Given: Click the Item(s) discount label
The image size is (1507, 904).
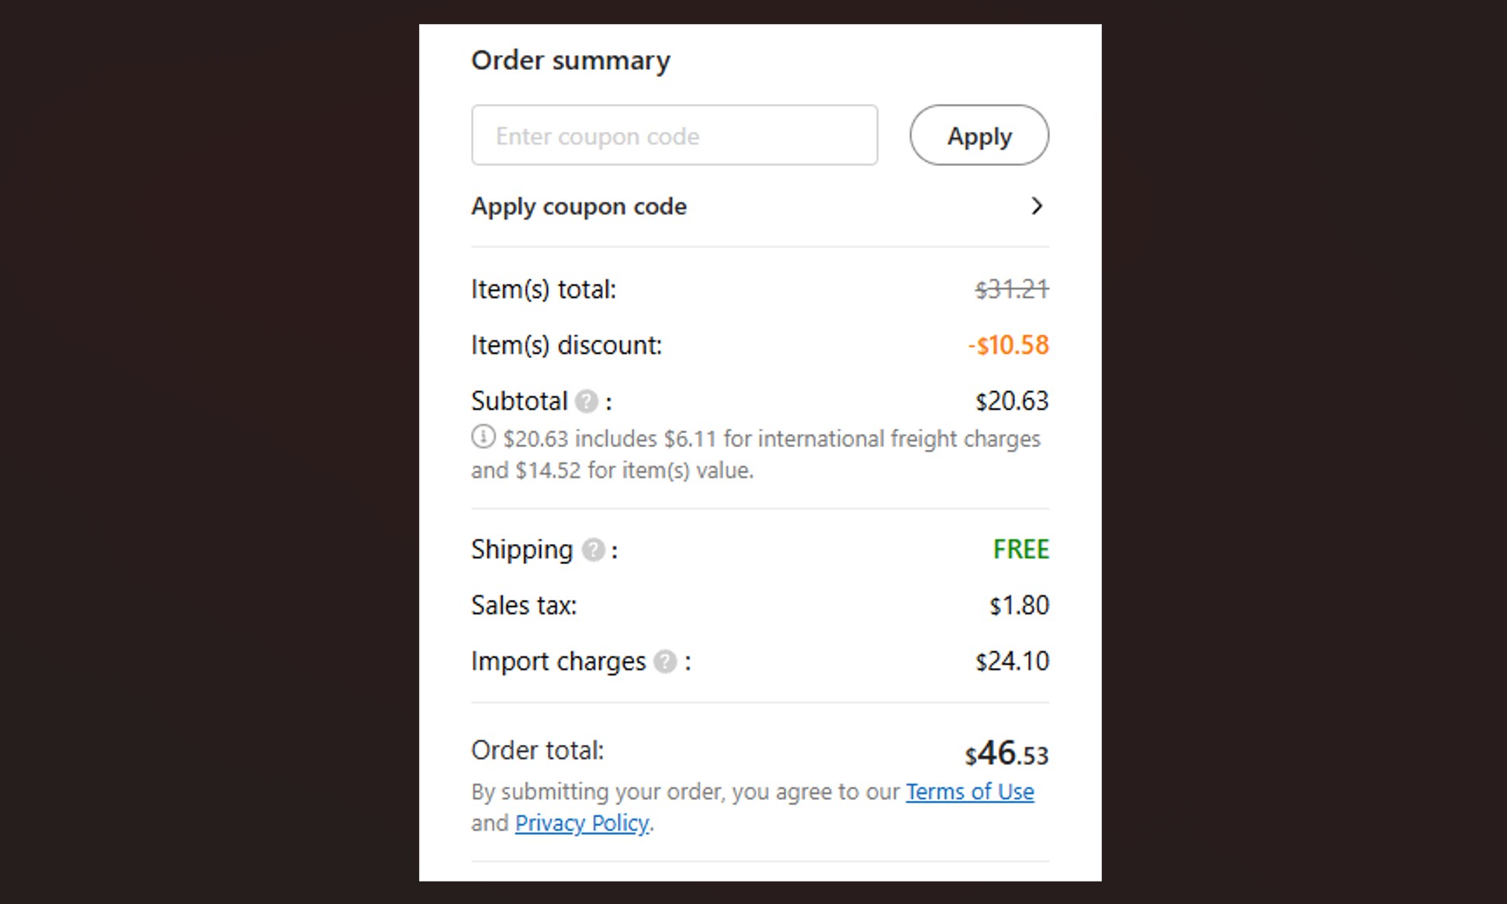Looking at the screenshot, I should 566,345.
